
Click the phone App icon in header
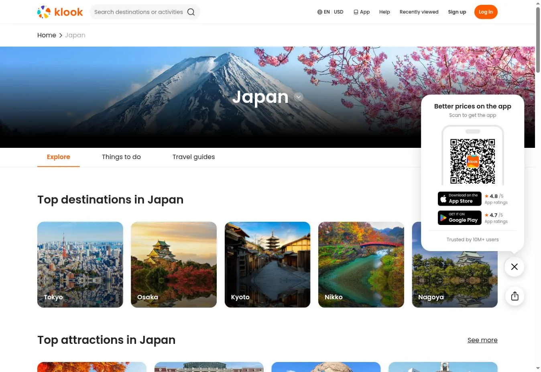pyautogui.click(x=356, y=12)
